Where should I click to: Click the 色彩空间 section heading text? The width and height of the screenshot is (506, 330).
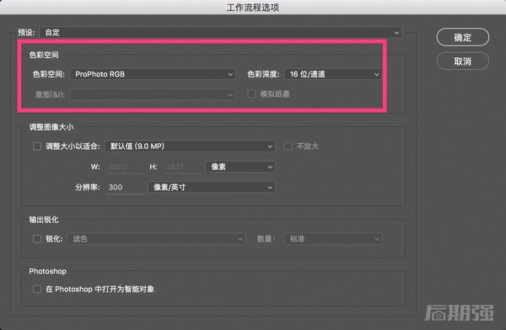(x=44, y=55)
